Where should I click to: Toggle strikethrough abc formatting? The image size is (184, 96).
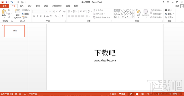(48, 16)
